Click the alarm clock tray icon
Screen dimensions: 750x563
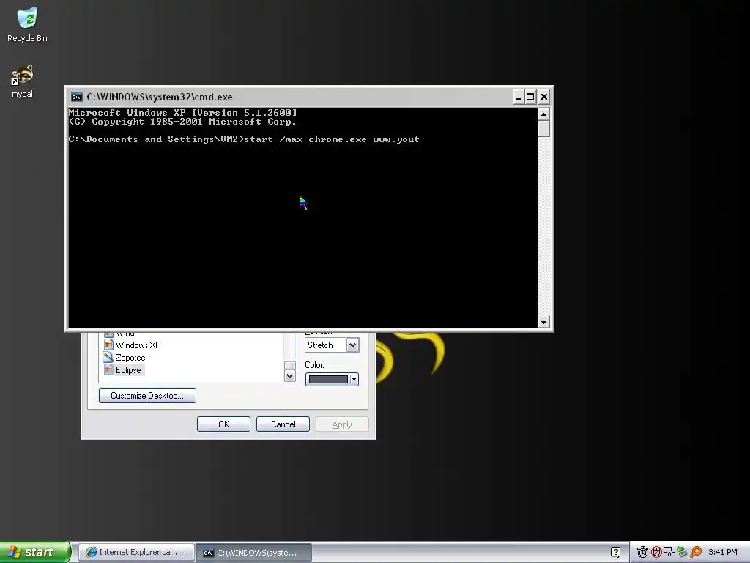[642, 552]
